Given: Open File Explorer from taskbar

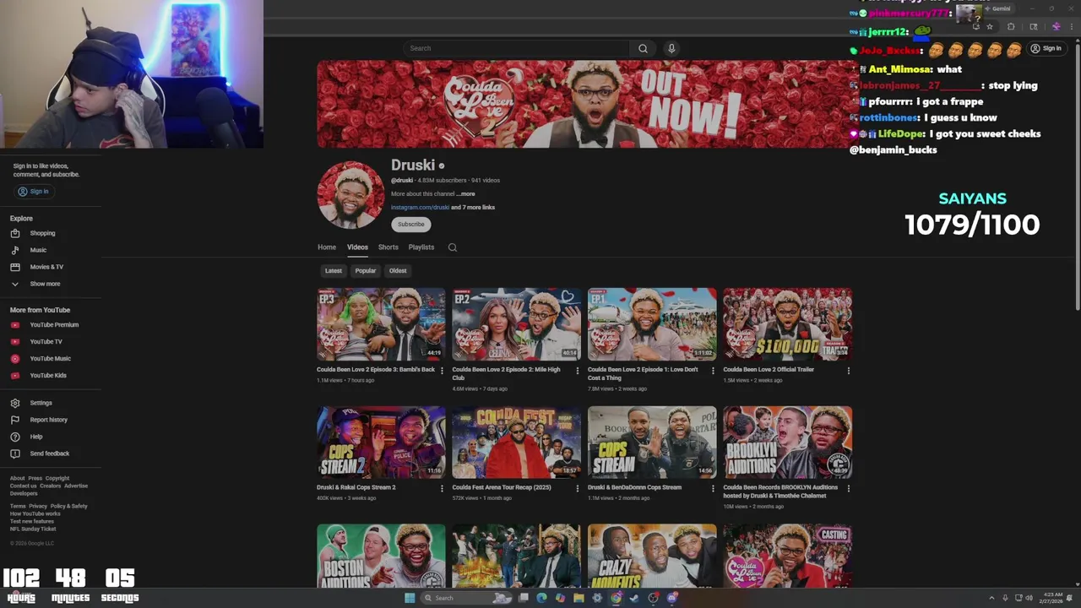Looking at the screenshot, I should (x=579, y=598).
